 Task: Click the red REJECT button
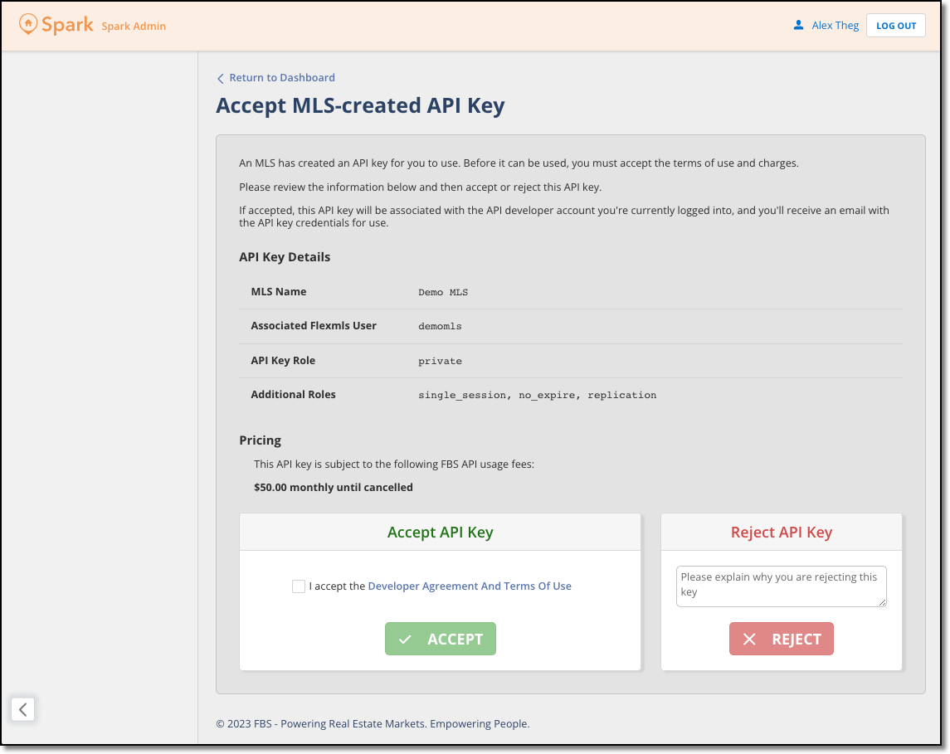[x=782, y=639]
